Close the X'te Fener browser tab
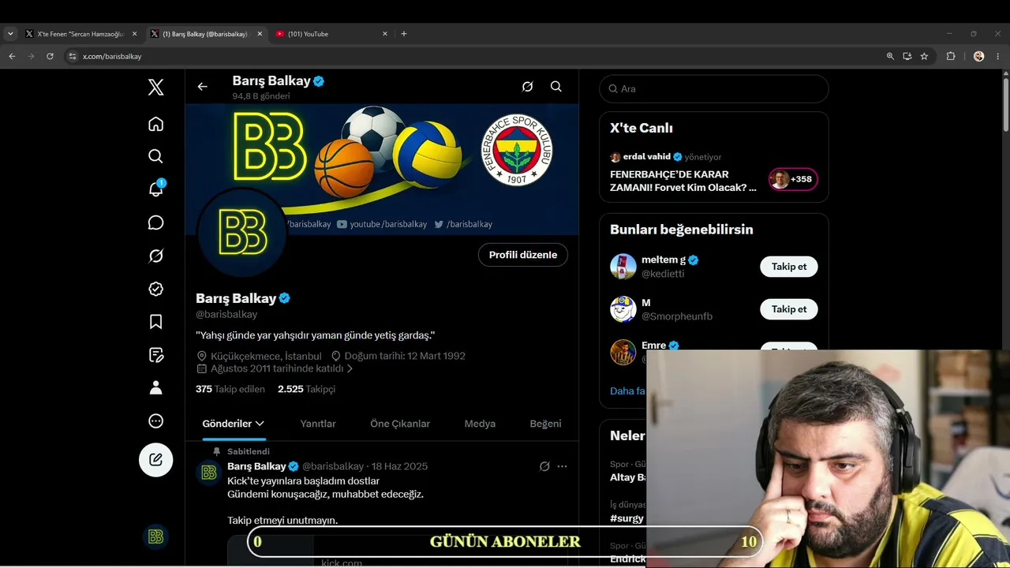1010x568 pixels. (134, 34)
